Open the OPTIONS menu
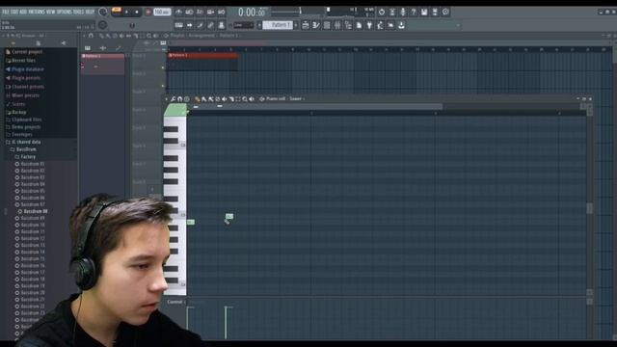The width and height of the screenshot is (617, 347). (x=65, y=12)
